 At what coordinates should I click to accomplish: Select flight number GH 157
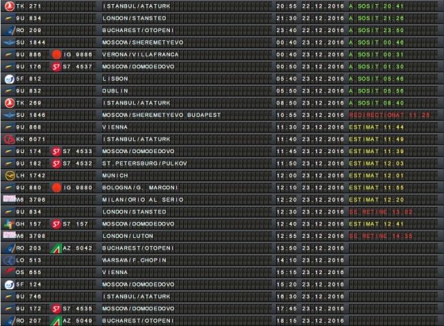29,224
